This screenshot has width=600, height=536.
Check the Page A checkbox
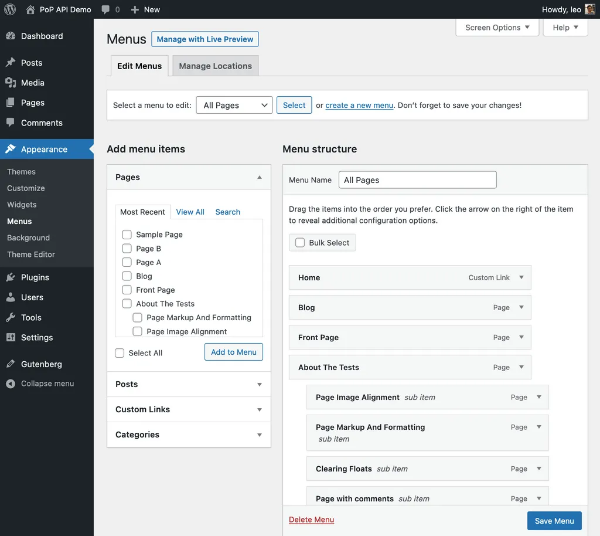pyautogui.click(x=127, y=262)
